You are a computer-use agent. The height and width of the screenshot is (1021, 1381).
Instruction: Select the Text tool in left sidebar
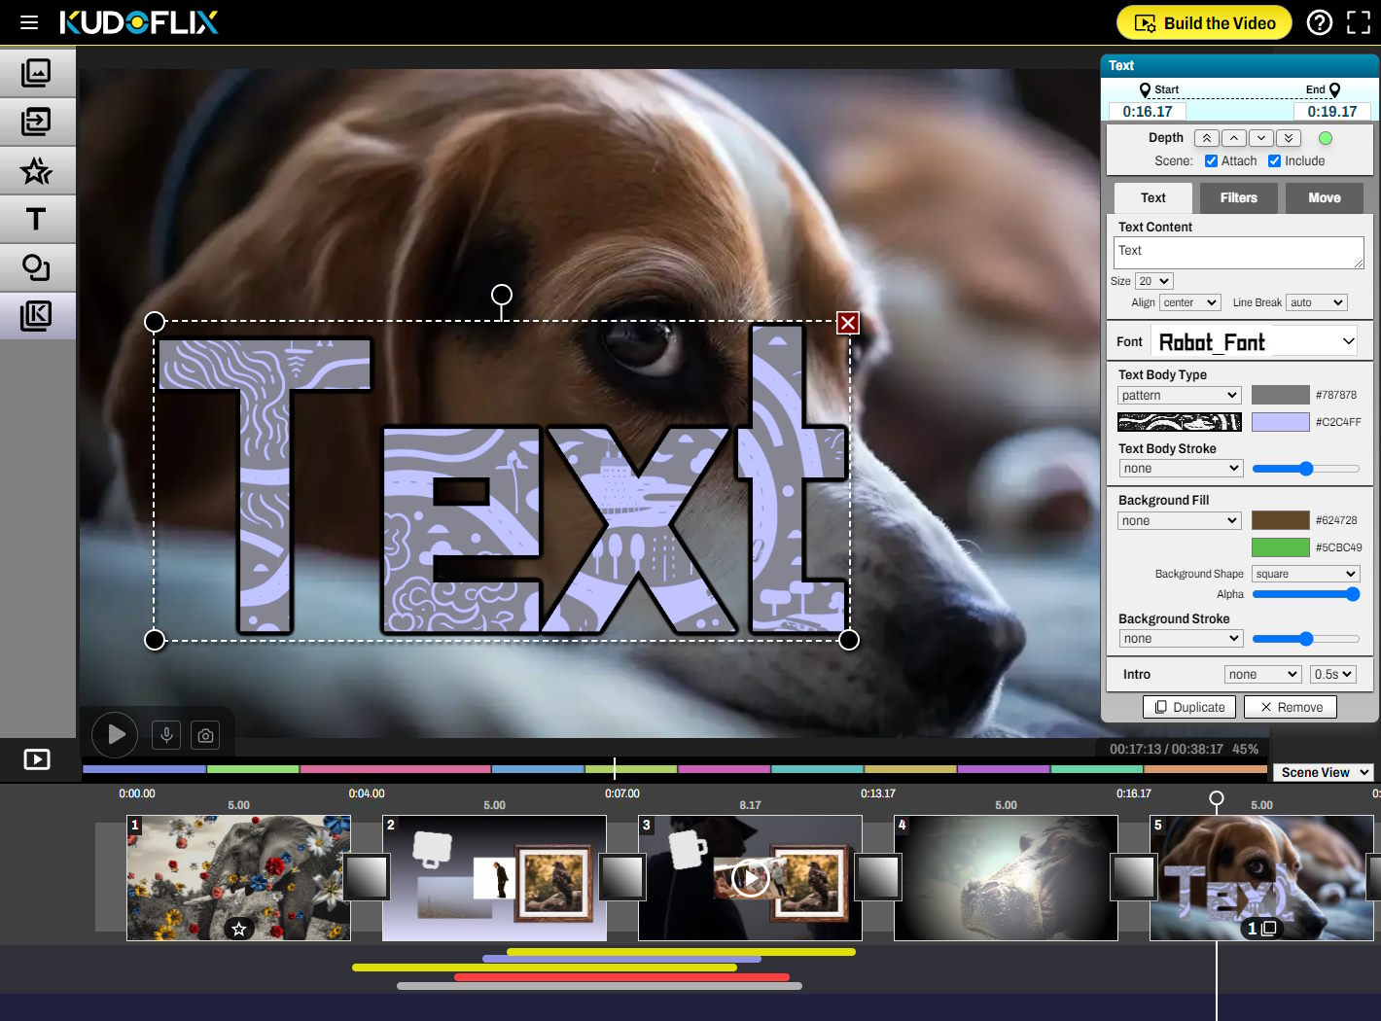(36, 219)
